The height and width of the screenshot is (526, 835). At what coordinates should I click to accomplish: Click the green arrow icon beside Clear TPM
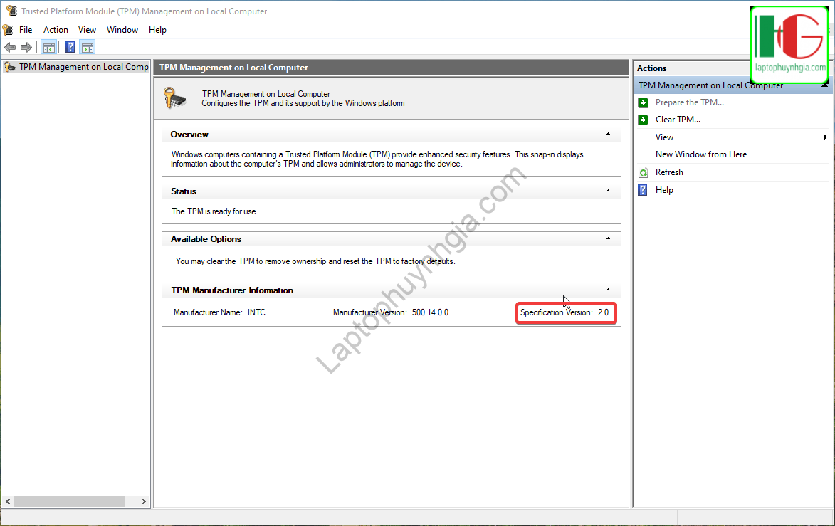coord(643,120)
